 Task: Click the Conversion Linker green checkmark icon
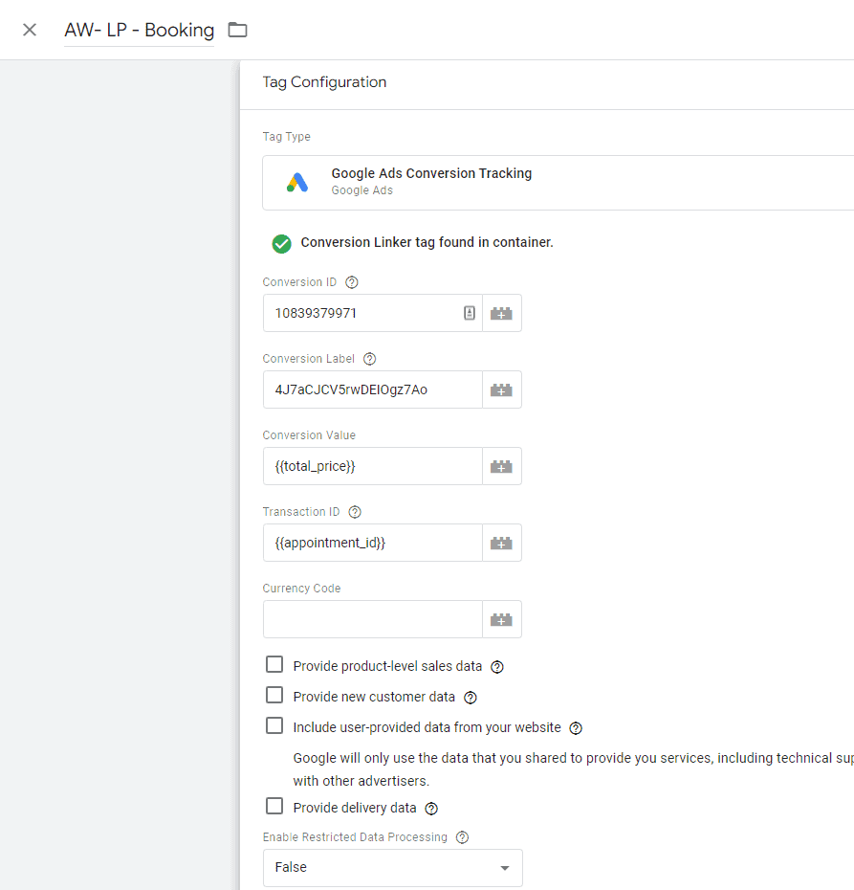pos(281,243)
